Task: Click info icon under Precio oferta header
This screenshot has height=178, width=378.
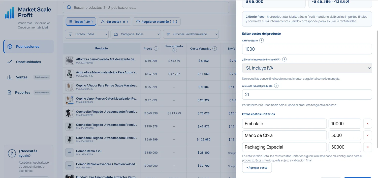Action: [x=174, y=50]
